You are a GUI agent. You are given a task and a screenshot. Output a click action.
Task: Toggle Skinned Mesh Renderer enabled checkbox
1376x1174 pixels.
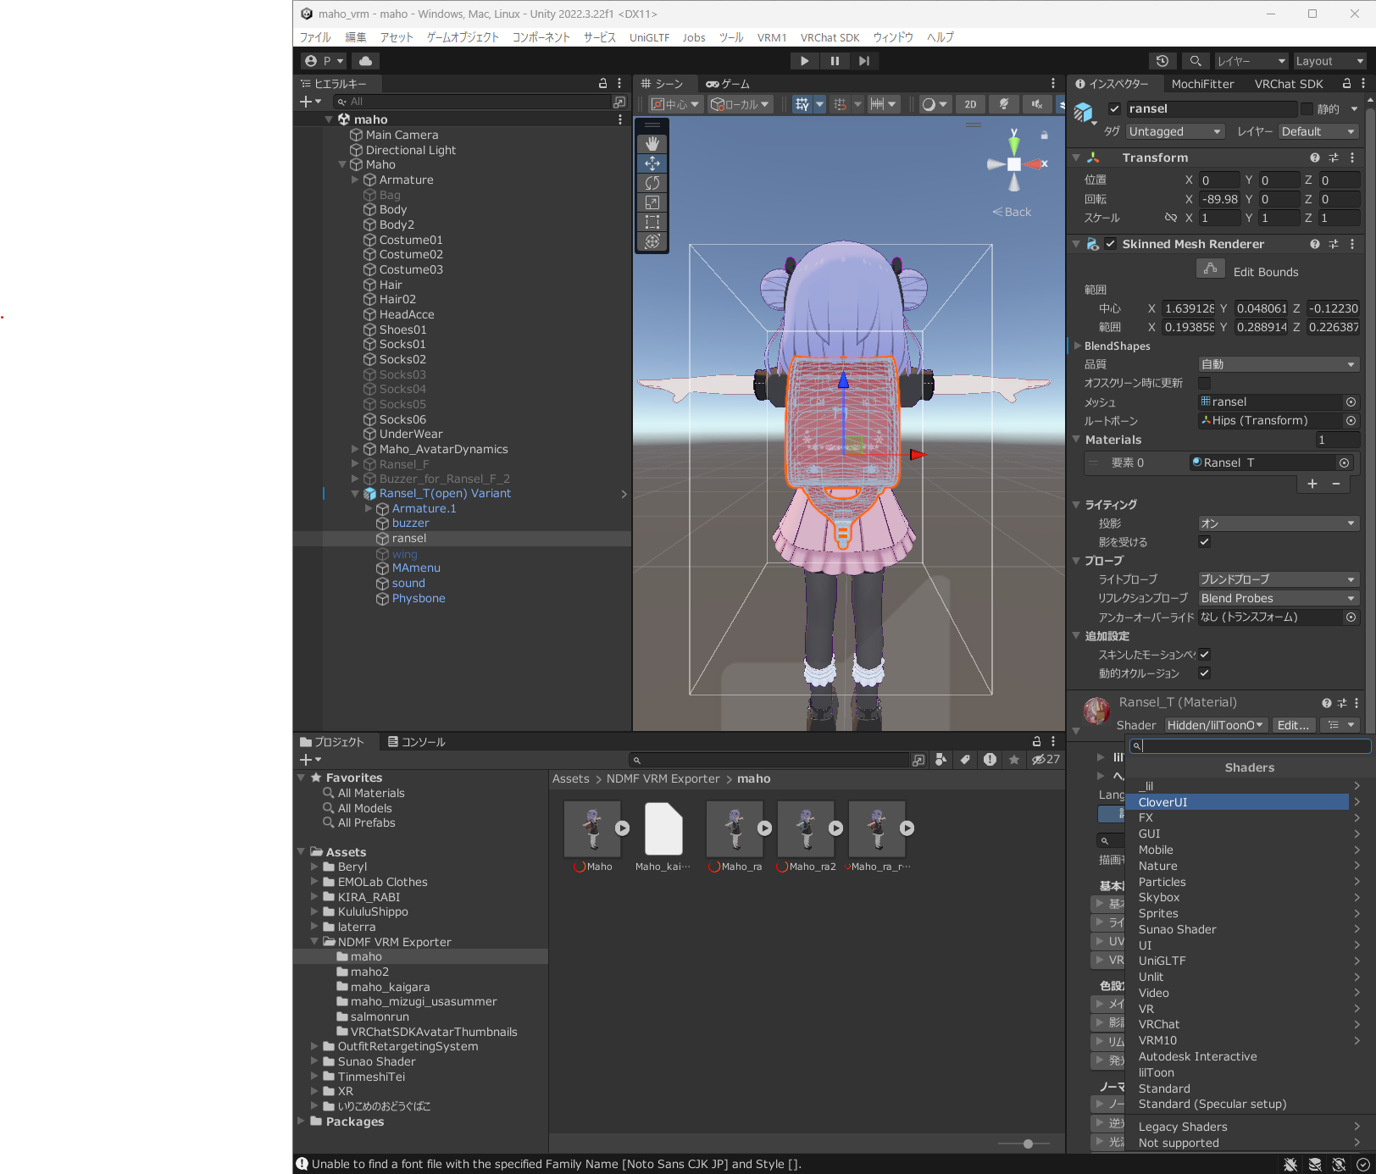pos(1110,244)
